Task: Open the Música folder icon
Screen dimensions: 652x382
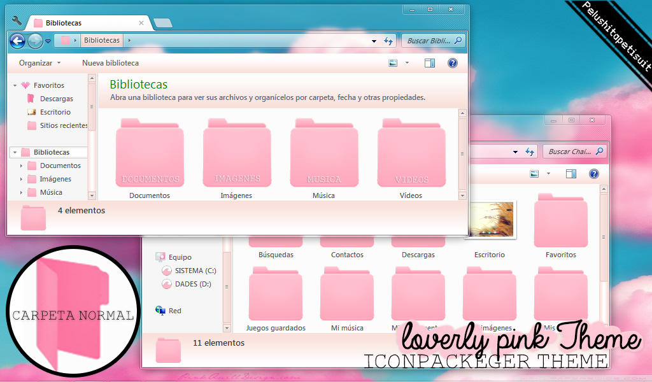Action: (x=323, y=152)
